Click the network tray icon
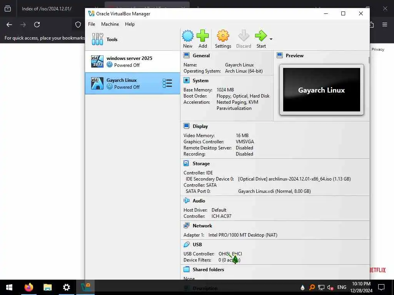 click(321, 287)
